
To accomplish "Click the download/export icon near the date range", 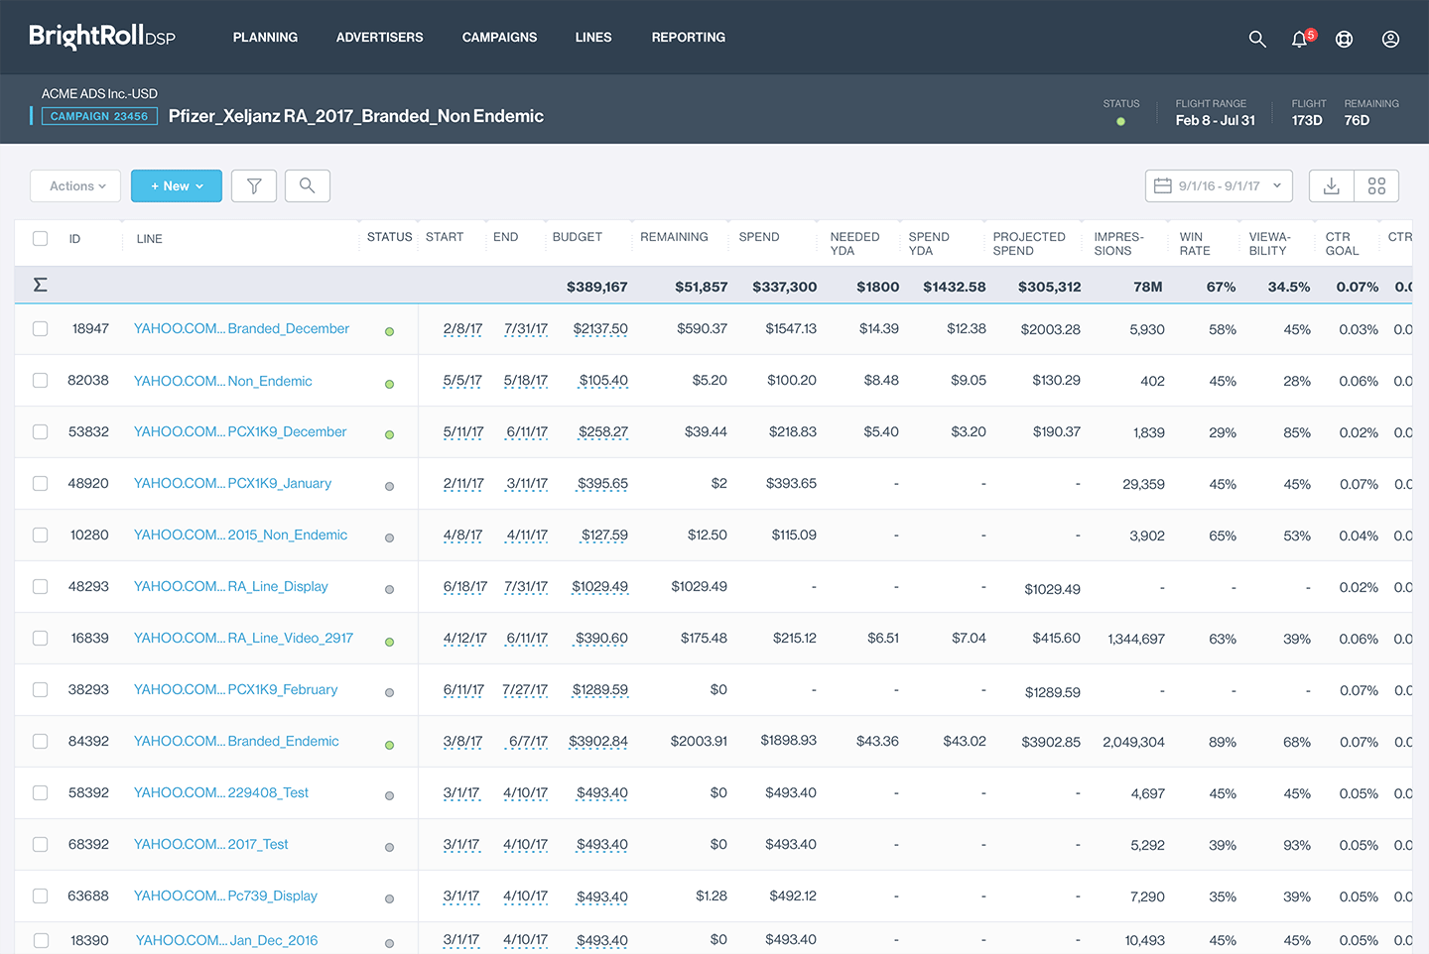I will tap(1331, 185).
